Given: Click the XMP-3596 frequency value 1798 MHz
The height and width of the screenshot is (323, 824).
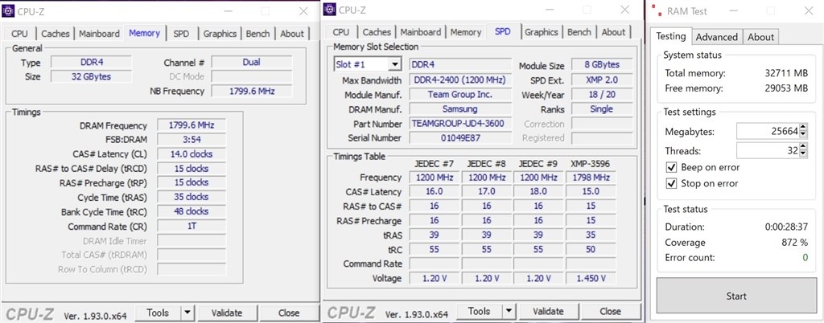Looking at the screenshot, I should coord(591,178).
